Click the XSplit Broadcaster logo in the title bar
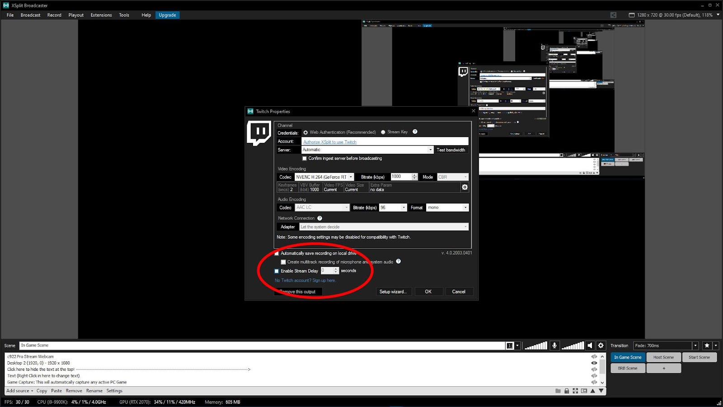 (6, 5)
